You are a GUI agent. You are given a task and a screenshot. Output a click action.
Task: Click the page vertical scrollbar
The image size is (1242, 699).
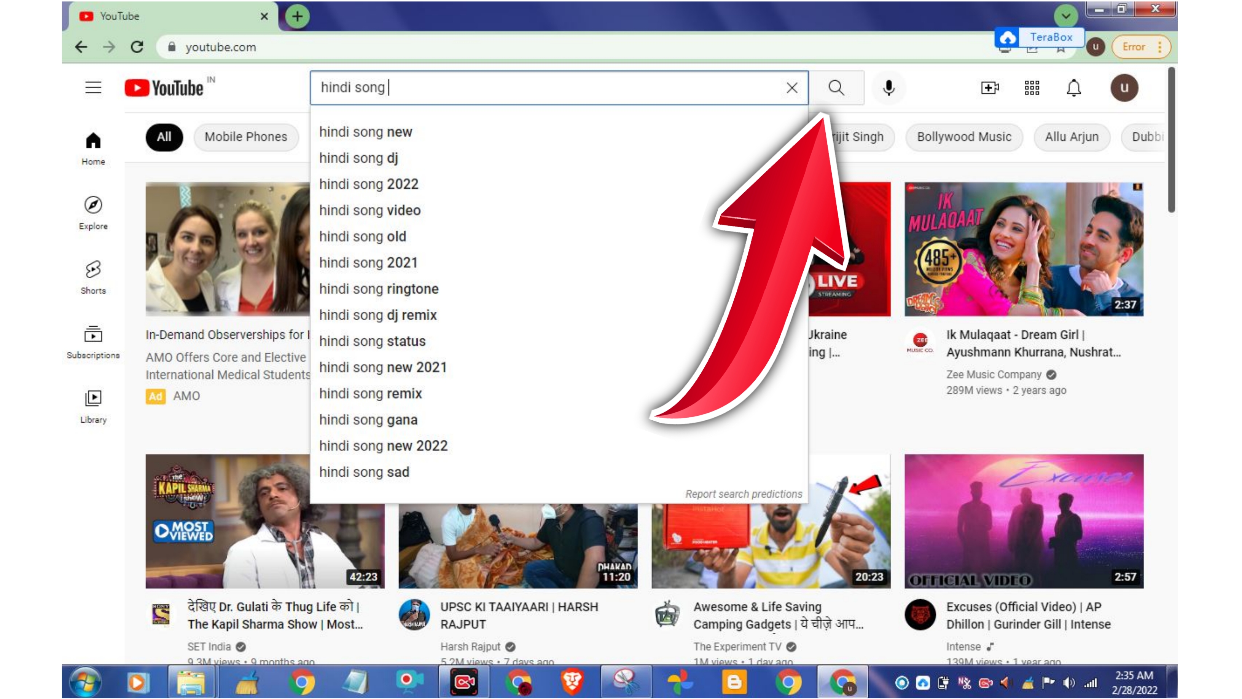pyautogui.click(x=1171, y=140)
